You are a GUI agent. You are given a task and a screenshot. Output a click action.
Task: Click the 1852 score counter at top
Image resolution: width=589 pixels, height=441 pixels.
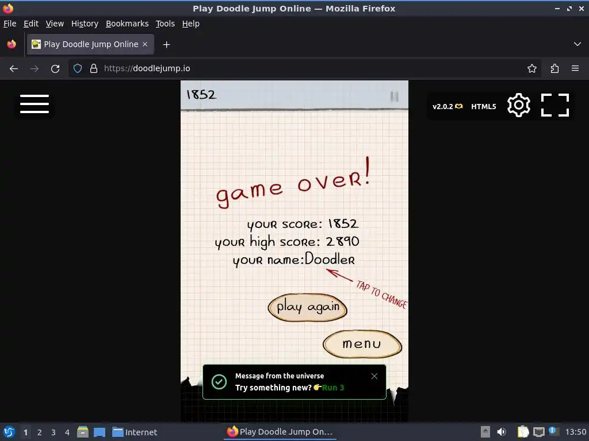(x=201, y=95)
